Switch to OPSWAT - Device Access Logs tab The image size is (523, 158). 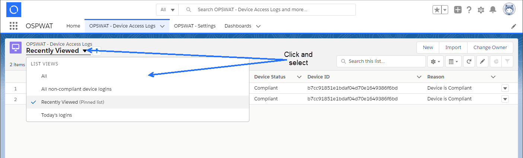pos(122,26)
